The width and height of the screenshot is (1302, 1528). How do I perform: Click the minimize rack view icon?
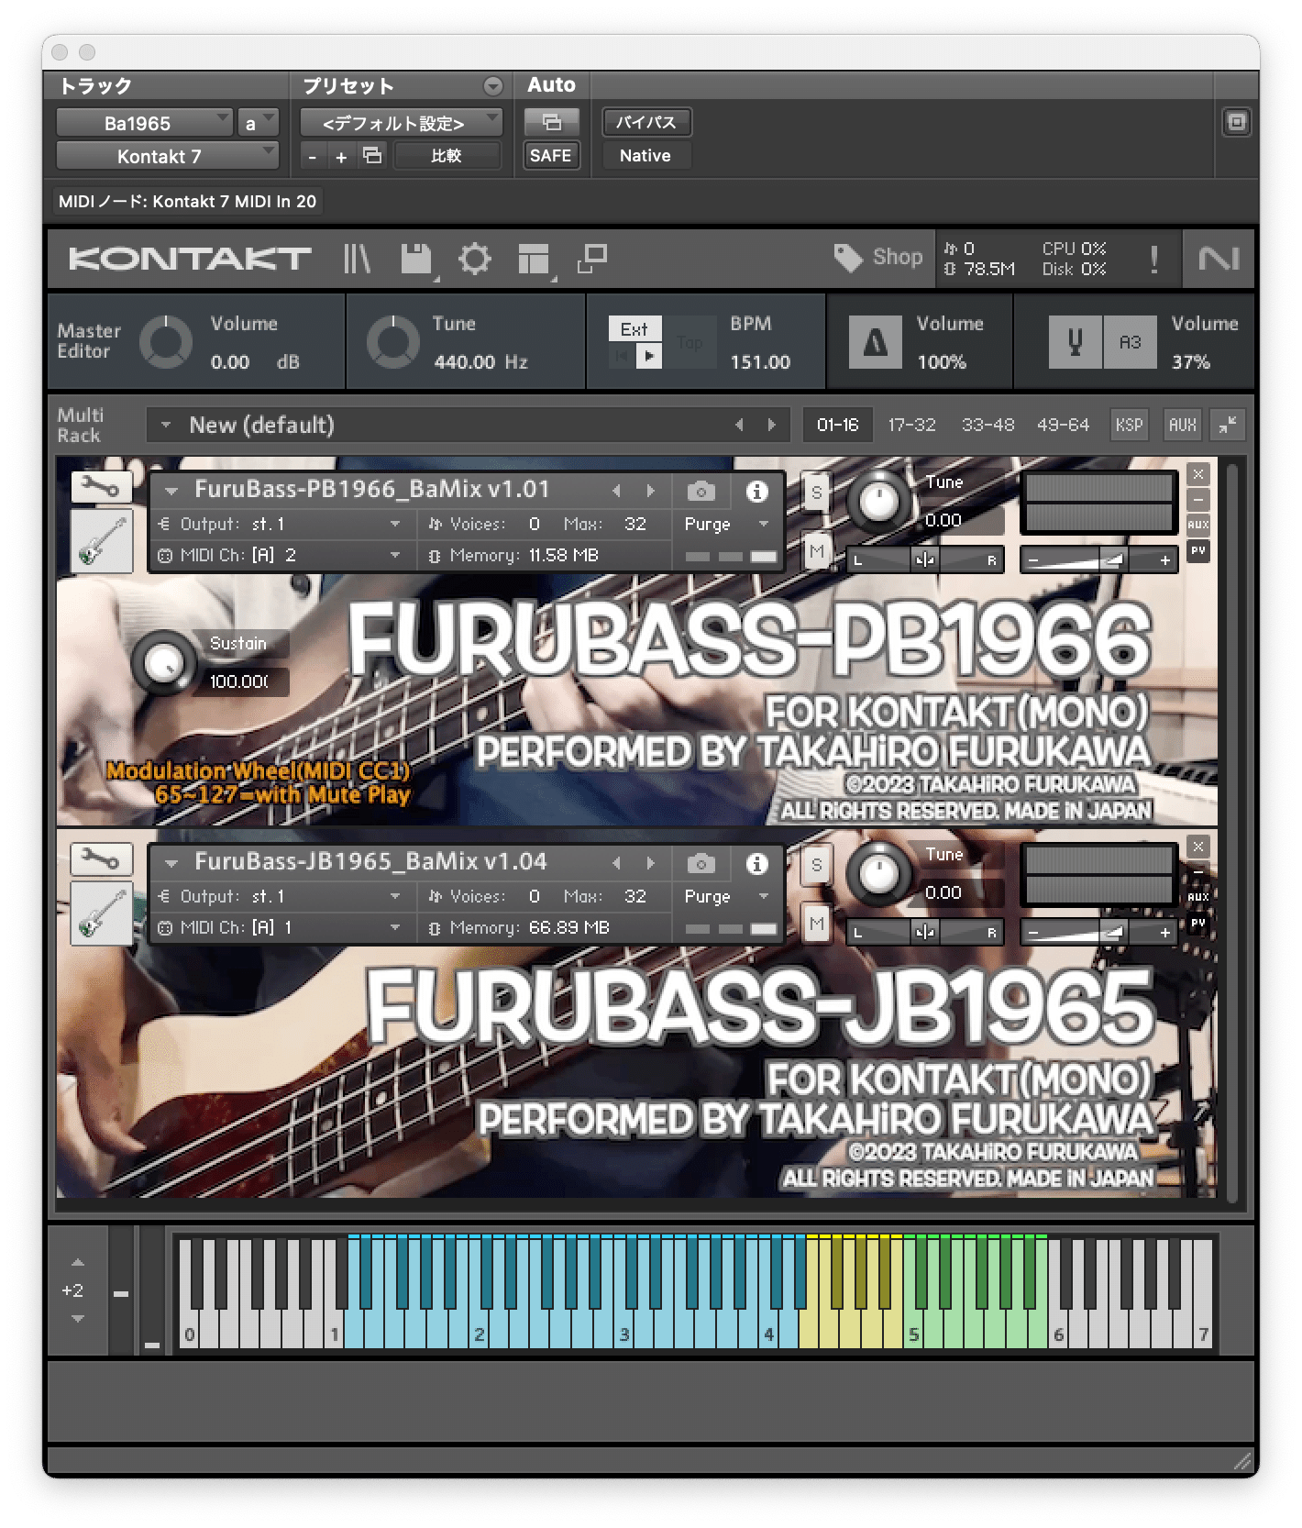[x=592, y=259]
